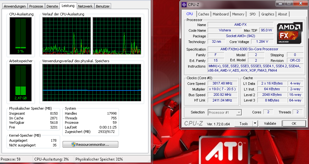This screenshot has height=164, width=309.
Task: Click the physical memory usage history graph
Action: click(x=92, y=83)
